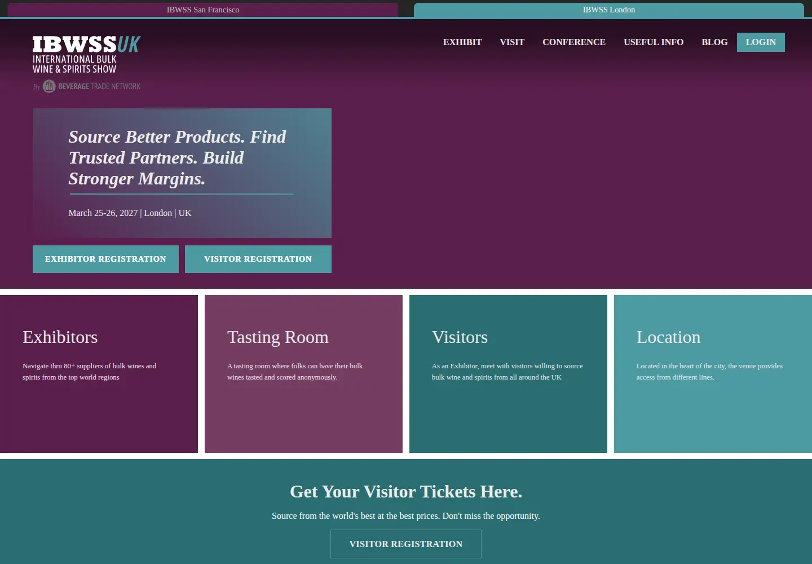Open the EXHIBIT menu

click(462, 42)
